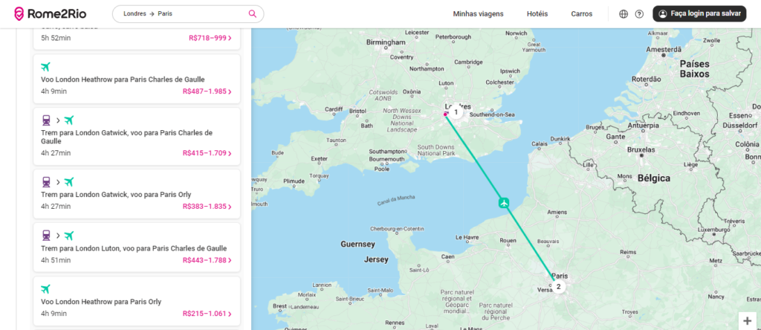Viewport: 761px width, 330px height.
Task: Open the language globe icon
Action: coord(624,13)
